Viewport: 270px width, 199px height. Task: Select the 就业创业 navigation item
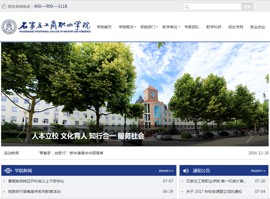pos(258,27)
